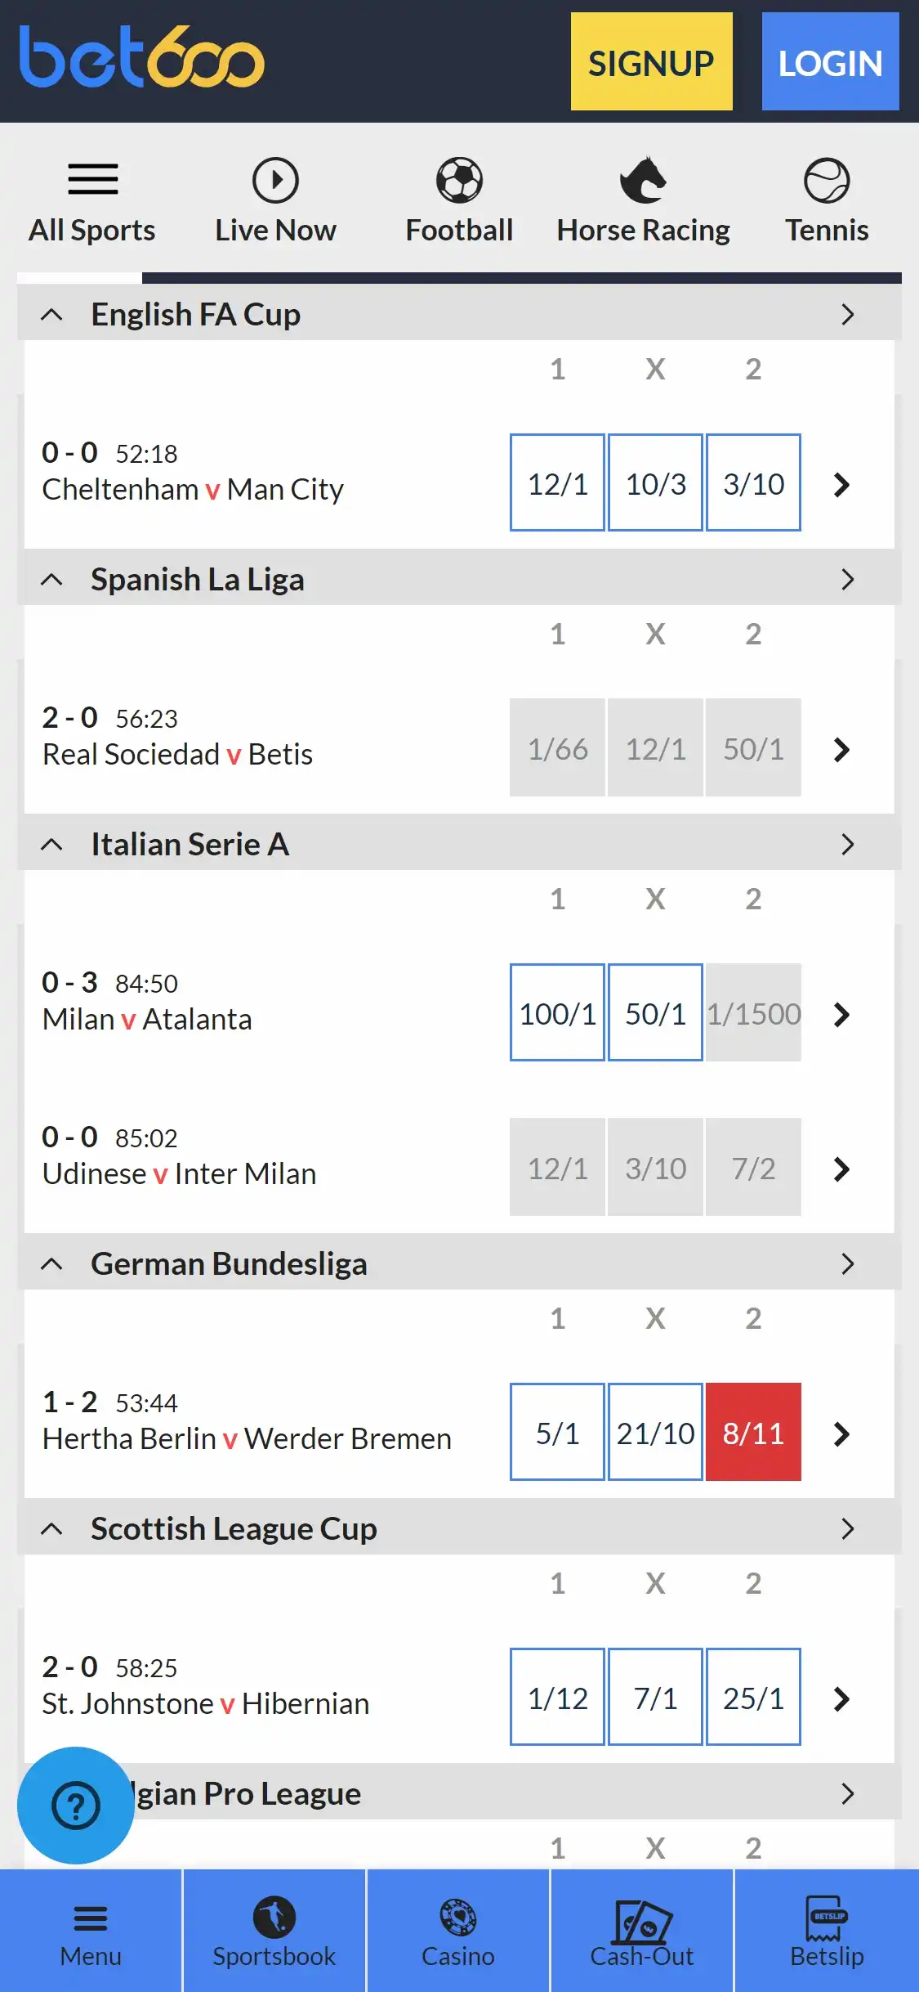Image resolution: width=919 pixels, height=1992 pixels.
Task: Select 7/1 draw odds St. Johnstone match
Action: point(655,1697)
